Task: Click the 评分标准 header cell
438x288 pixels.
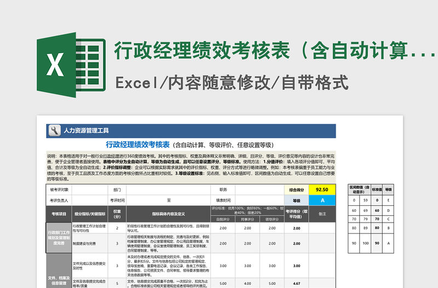Action: pos(247,211)
